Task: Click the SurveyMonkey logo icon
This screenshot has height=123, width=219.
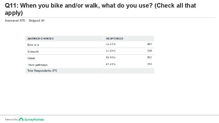Action: coord(20,119)
